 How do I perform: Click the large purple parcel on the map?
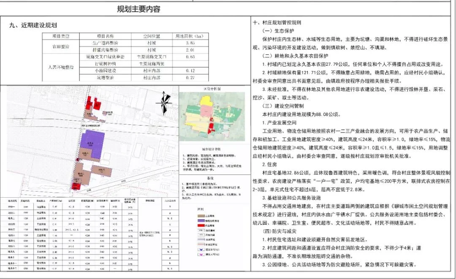(93, 142)
